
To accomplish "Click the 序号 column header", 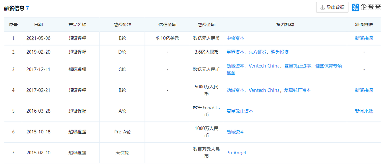I will click(x=13, y=25).
